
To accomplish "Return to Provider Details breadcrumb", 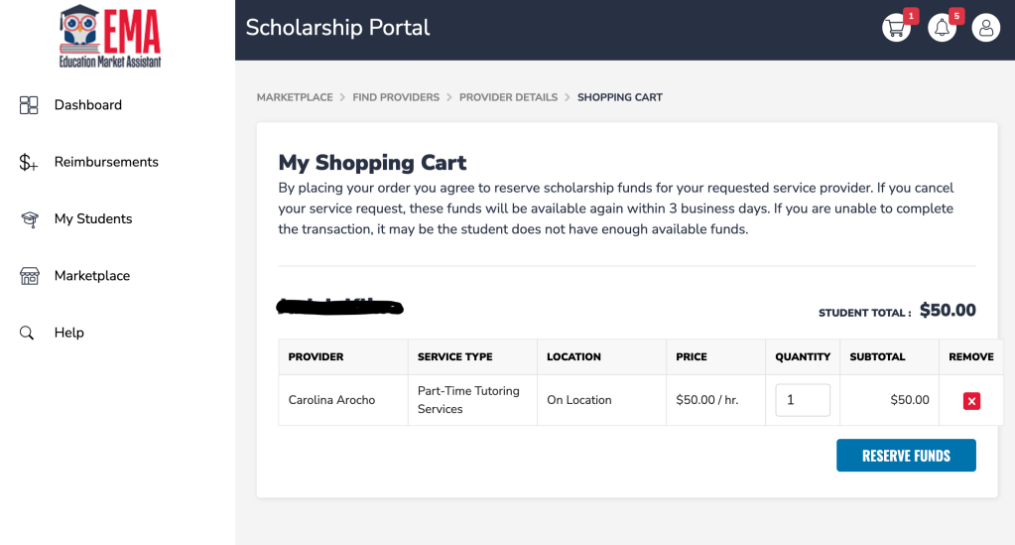I will pos(508,97).
